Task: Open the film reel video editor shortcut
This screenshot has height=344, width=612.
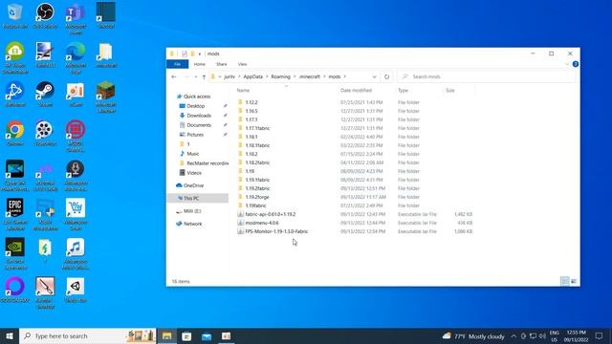Action: pos(45,133)
